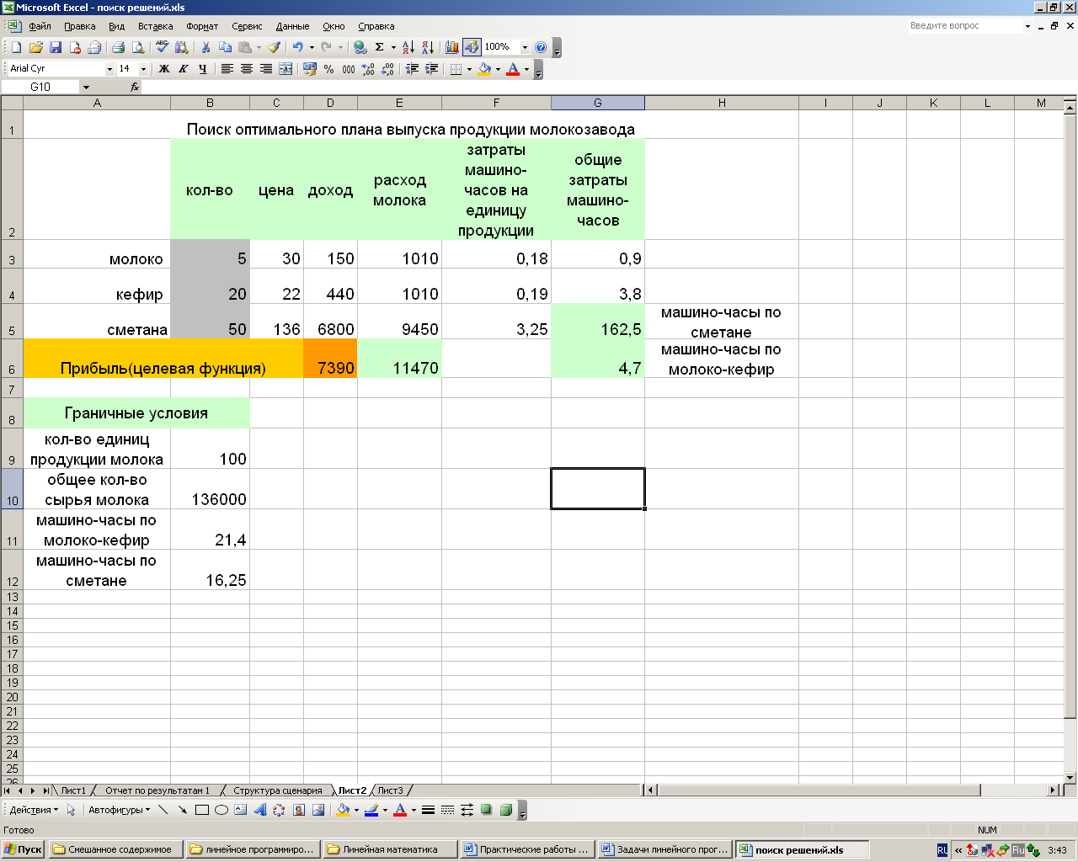Center align cell text
The image size is (1078, 862).
[246, 69]
